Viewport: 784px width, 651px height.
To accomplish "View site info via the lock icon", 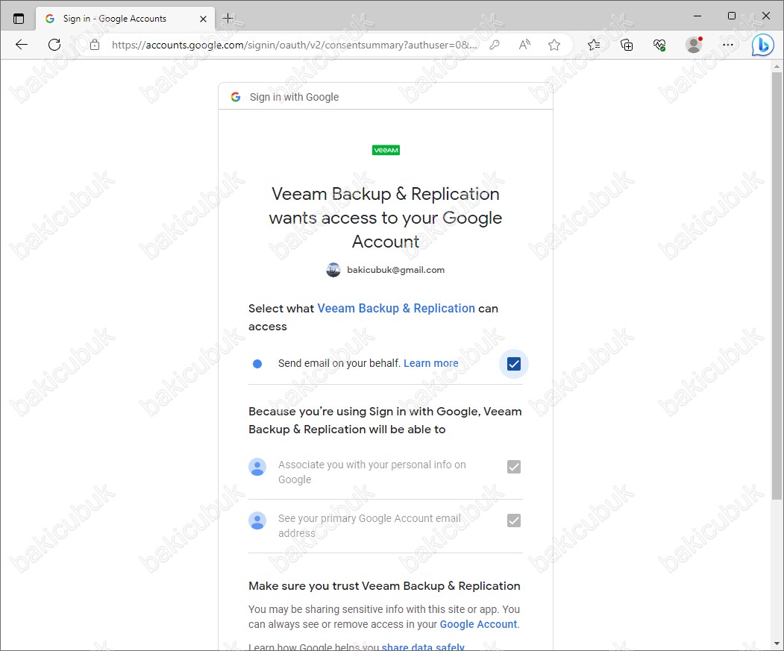I will (x=95, y=45).
